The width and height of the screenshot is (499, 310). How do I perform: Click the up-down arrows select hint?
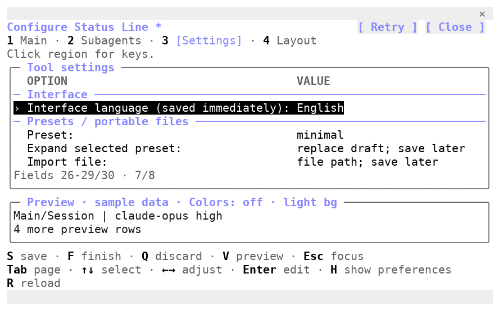(x=111, y=270)
